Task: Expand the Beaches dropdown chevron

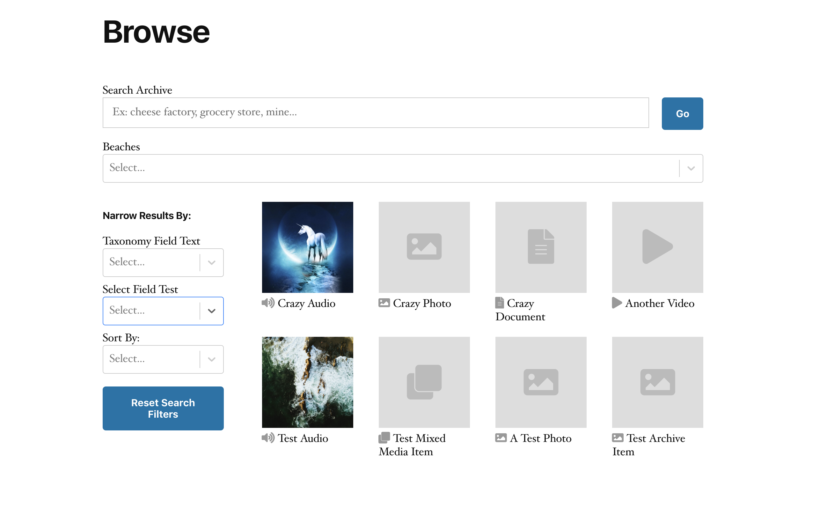Action: click(x=691, y=168)
